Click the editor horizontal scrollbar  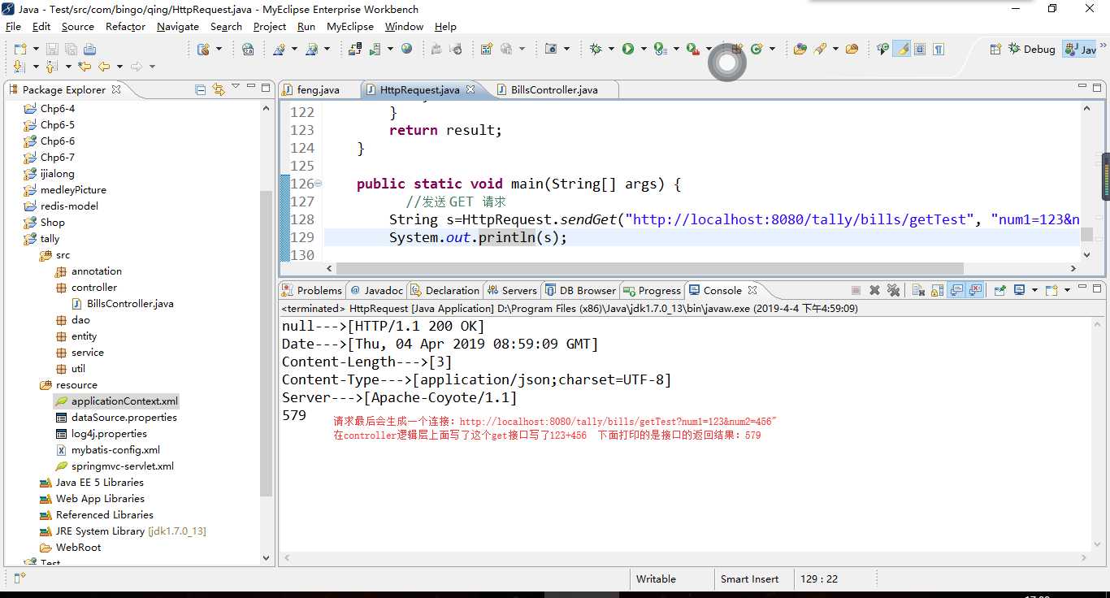(649, 268)
